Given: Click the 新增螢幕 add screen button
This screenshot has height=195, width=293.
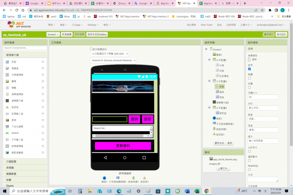Looking at the screenshot, I should (x=67, y=35).
